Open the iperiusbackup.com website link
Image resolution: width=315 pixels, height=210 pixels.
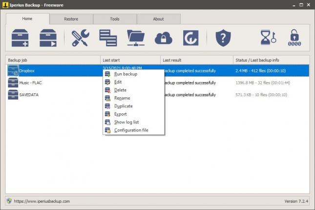(x=42, y=201)
